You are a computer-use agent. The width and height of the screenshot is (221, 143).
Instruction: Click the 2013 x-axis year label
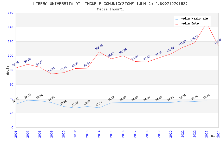87,134
